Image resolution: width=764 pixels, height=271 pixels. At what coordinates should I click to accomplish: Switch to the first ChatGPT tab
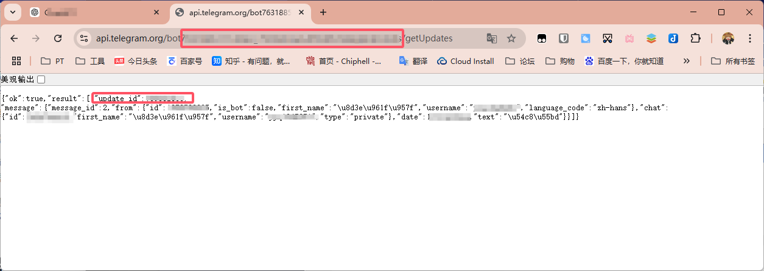91,12
